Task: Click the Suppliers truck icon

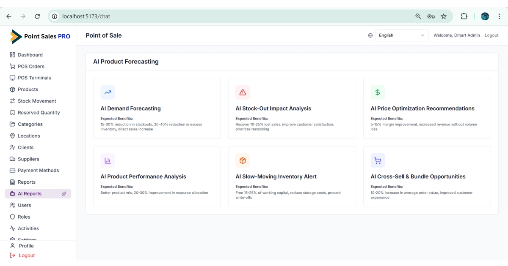Action: [12, 159]
